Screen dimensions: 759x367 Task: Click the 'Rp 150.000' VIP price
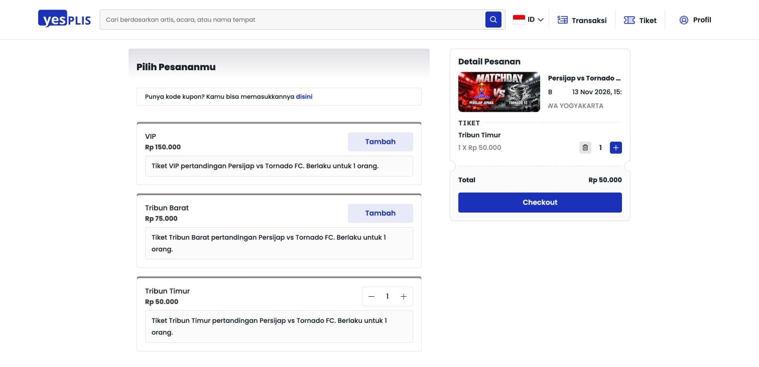[x=163, y=147]
